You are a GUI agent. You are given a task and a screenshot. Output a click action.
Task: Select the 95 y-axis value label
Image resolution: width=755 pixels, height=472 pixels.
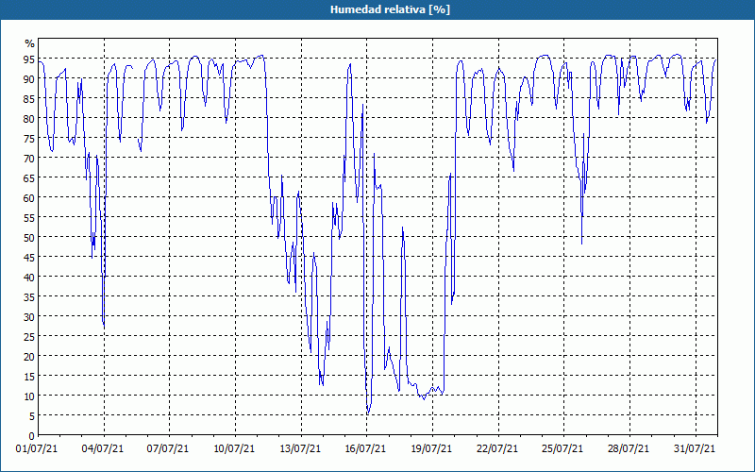click(x=29, y=59)
